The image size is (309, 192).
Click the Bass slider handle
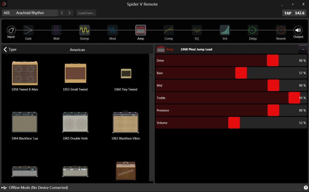point(241,73)
